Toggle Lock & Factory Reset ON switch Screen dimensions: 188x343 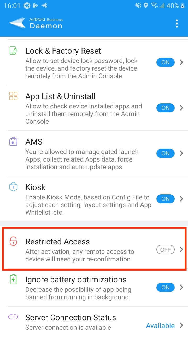(x=166, y=62)
